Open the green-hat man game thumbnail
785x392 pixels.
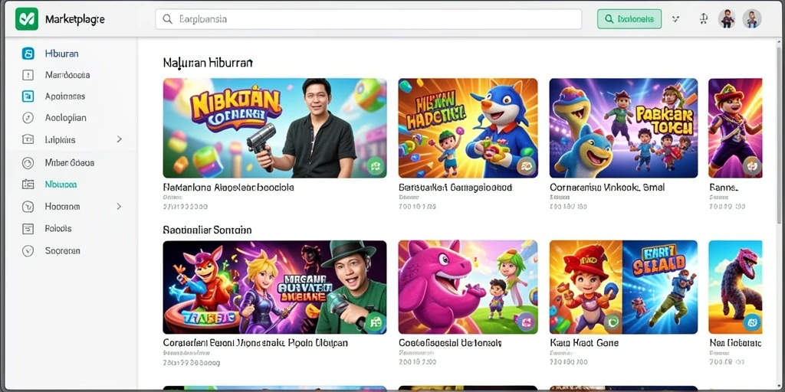point(275,287)
